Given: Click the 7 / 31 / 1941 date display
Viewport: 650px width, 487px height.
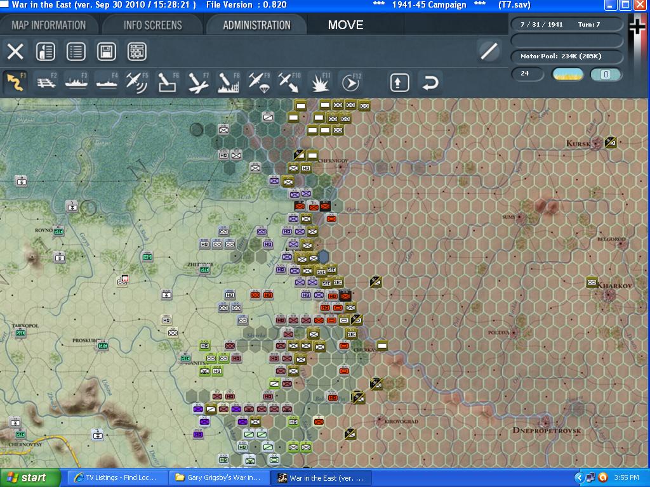Looking at the screenshot, I should point(541,25).
